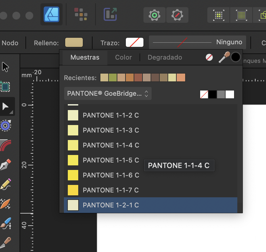Activate the eyedropper color picker

click(224, 57)
